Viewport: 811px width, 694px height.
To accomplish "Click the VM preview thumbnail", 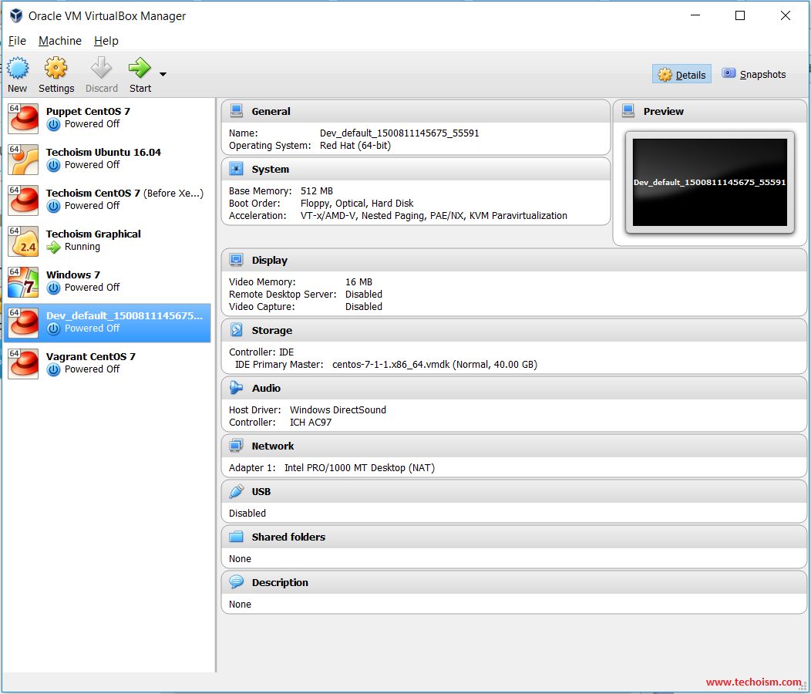I will (709, 182).
